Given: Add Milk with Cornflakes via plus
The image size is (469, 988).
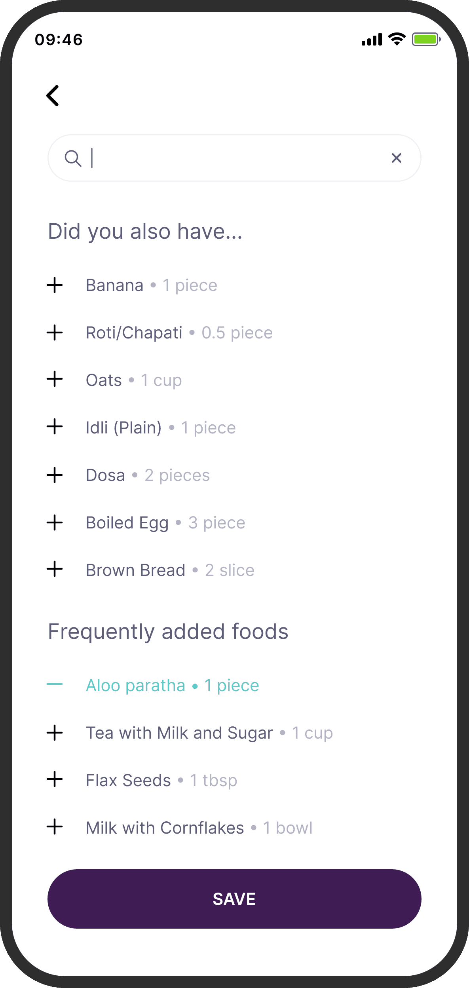Looking at the screenshot, I should [x=55, y=827].
